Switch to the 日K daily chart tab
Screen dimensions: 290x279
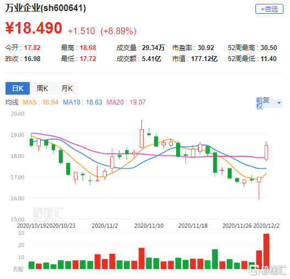click(x=18, y=88)
